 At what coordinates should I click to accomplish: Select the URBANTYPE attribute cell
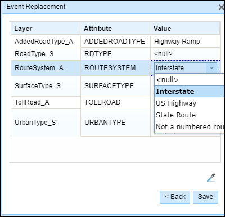click(x=115, y=123)
